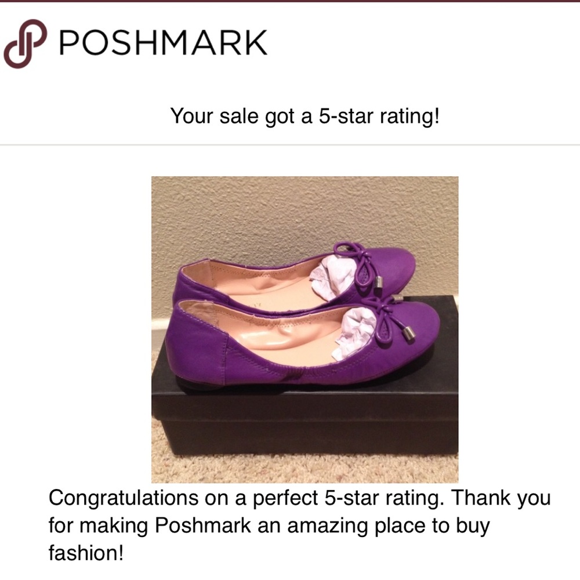Open the purple ballet flats listing photo

pos(305,329)
